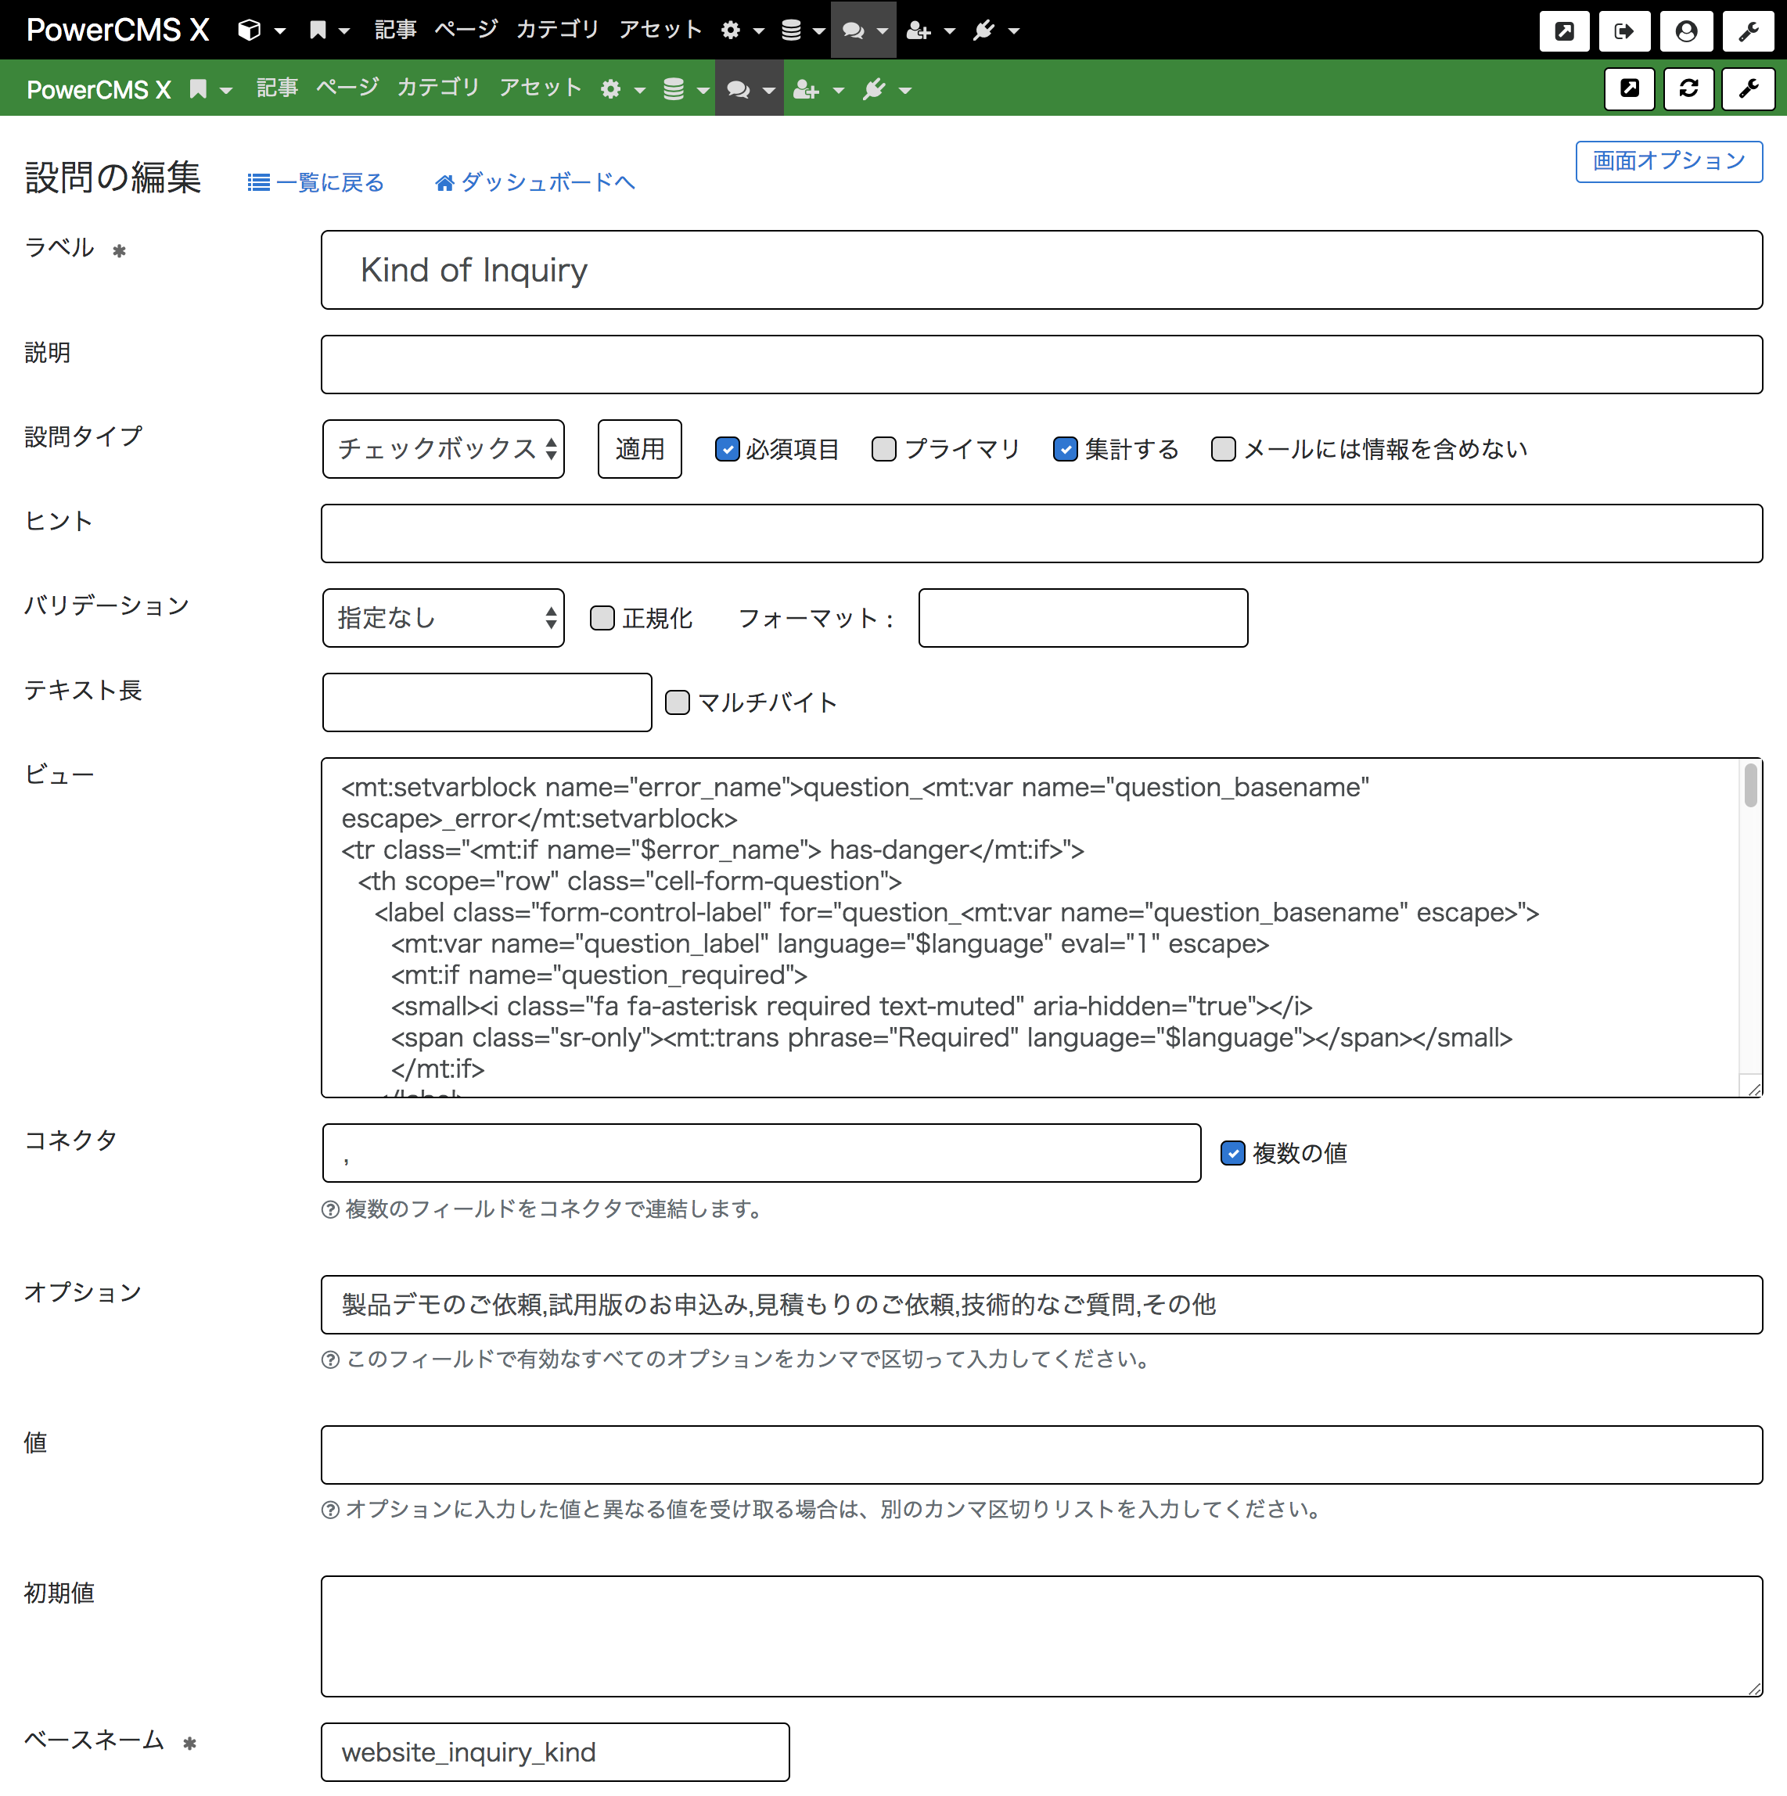
Task: Toggle the 複数の値 checkbox
Action: click(1233, 1153)
